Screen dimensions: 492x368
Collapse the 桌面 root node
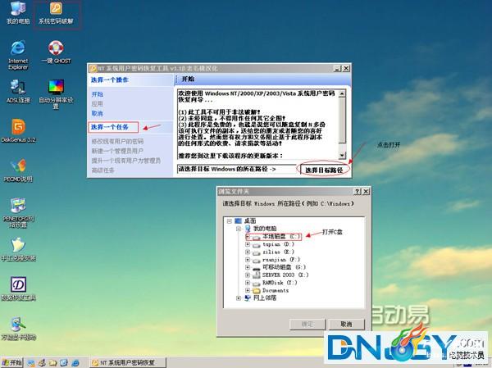pyautogui.click(x=230, y=221)
